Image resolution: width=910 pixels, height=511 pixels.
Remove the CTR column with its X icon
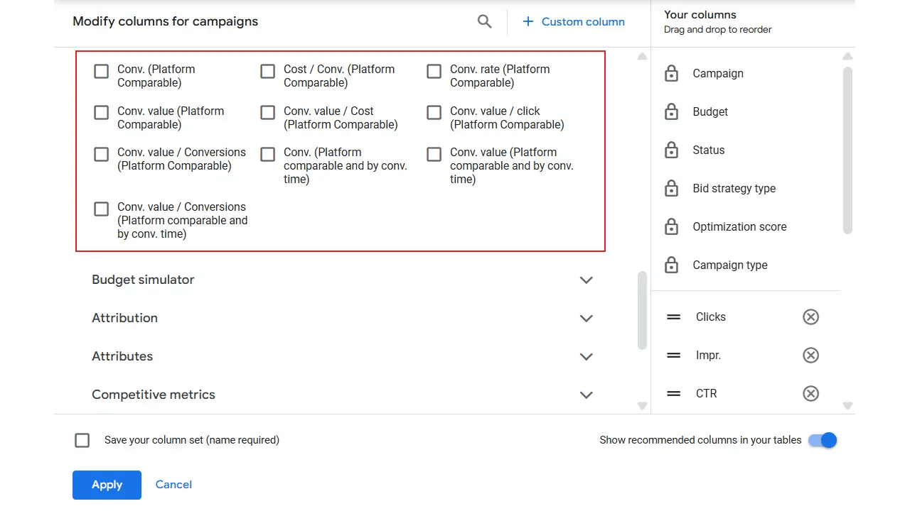click(810, 394)
